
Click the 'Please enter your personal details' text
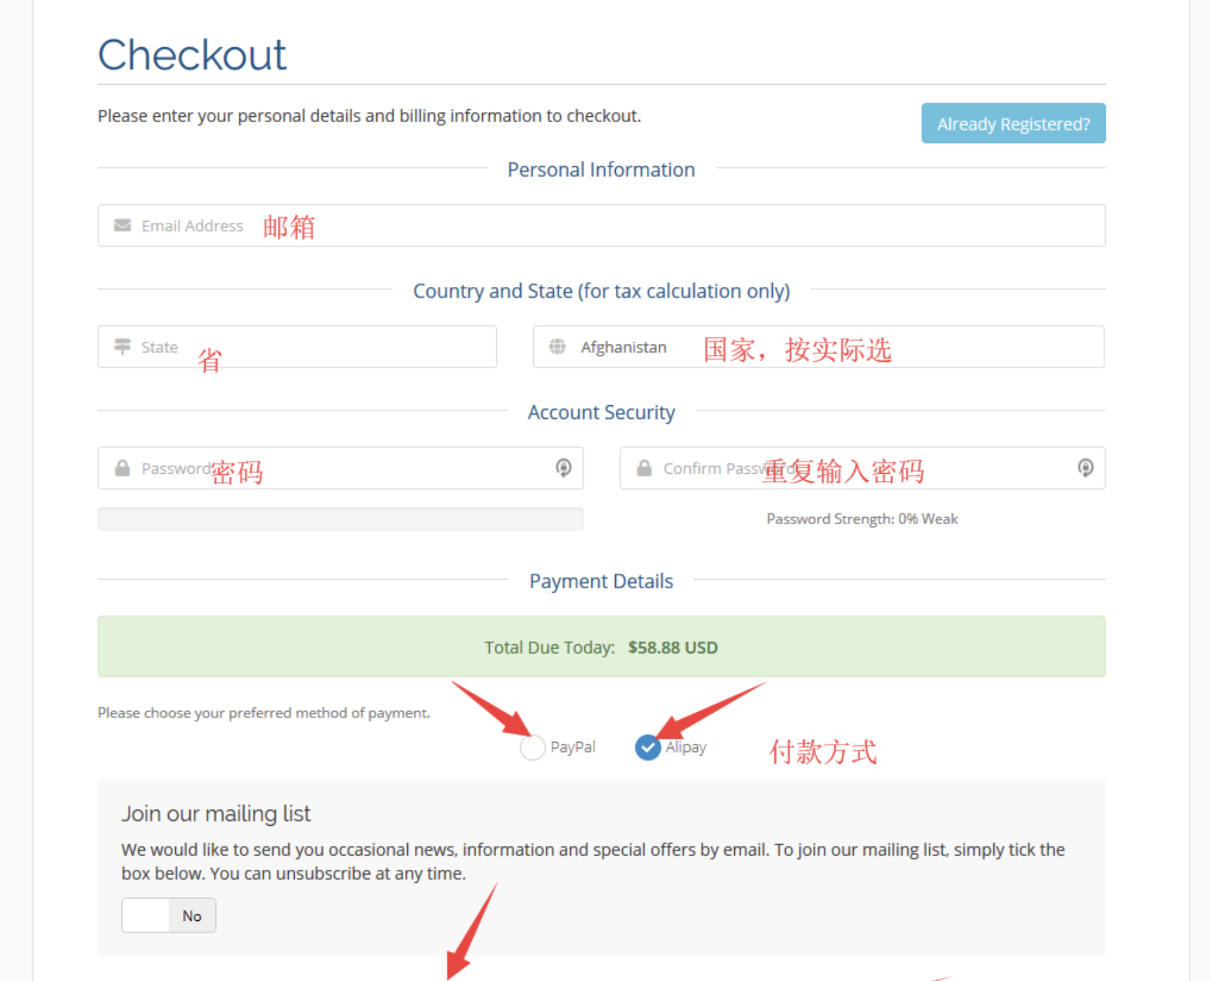[x=369, y=116]
